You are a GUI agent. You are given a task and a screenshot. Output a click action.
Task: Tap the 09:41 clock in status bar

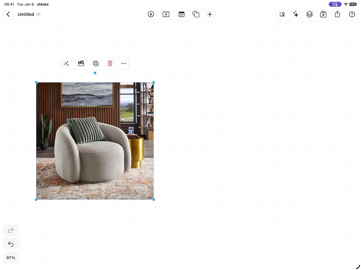coord(9,4)
